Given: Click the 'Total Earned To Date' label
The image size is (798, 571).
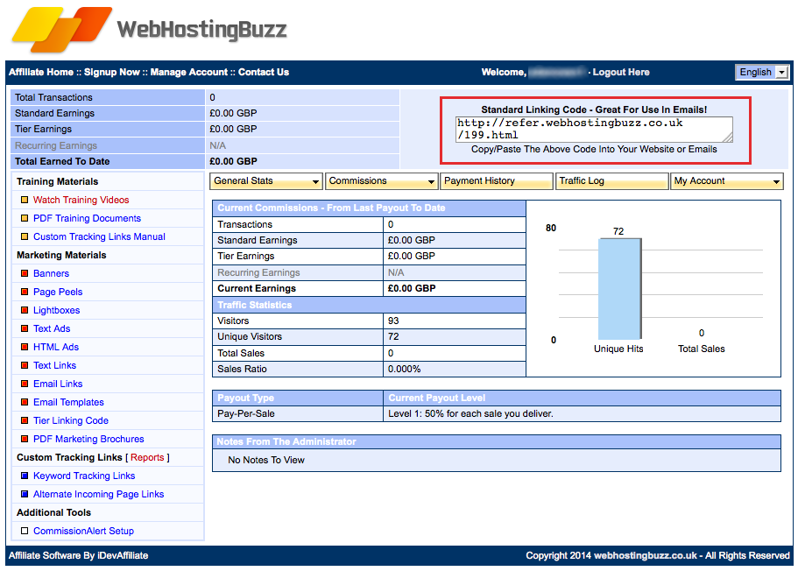Looking at the screenshot, I should (x=62, y=161).
